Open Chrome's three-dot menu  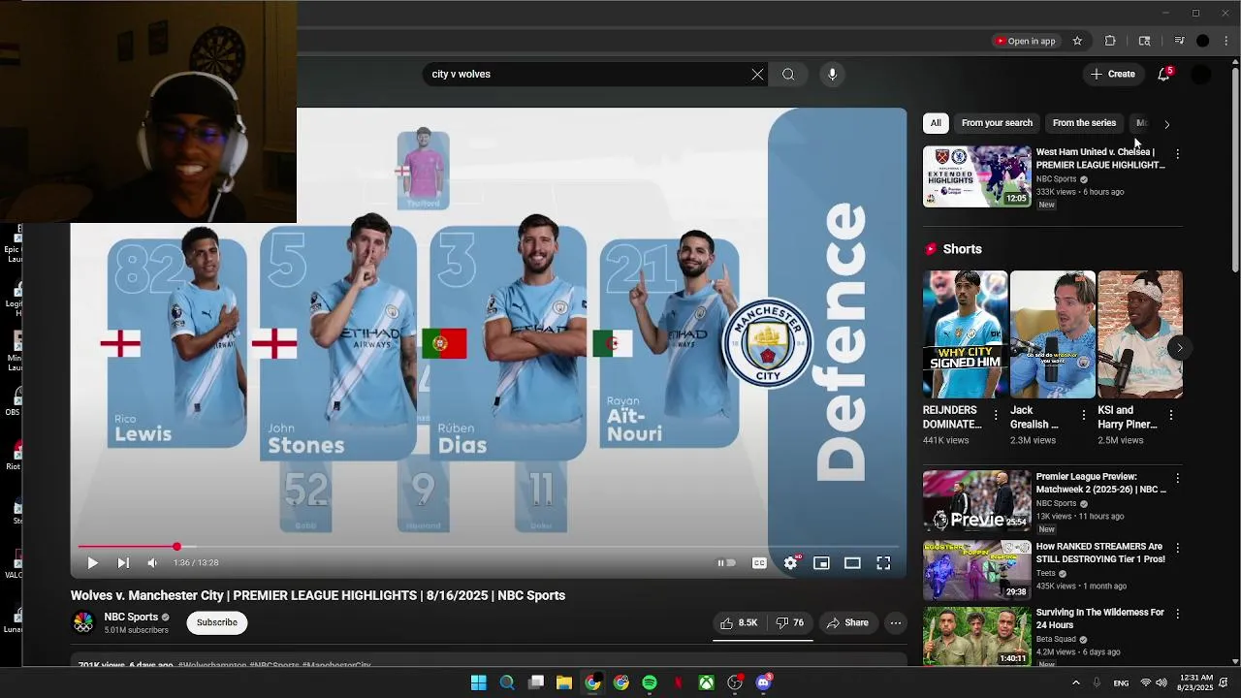tap(1226, 41)
